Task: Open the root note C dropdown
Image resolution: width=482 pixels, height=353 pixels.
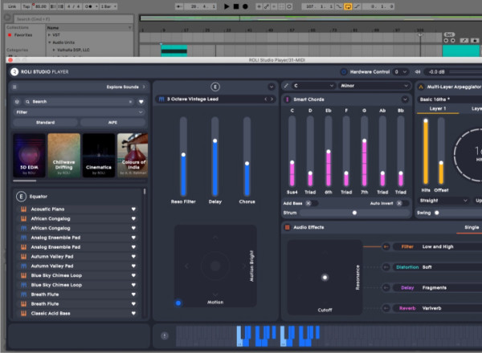Action: (x=313, y=86)
